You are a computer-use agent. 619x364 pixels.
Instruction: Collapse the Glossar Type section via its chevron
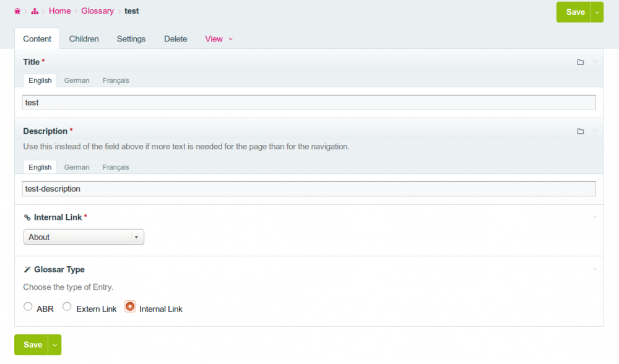click(595, 269)
